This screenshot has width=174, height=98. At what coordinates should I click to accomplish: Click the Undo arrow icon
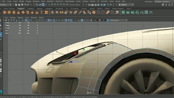(x=25, y=5)
